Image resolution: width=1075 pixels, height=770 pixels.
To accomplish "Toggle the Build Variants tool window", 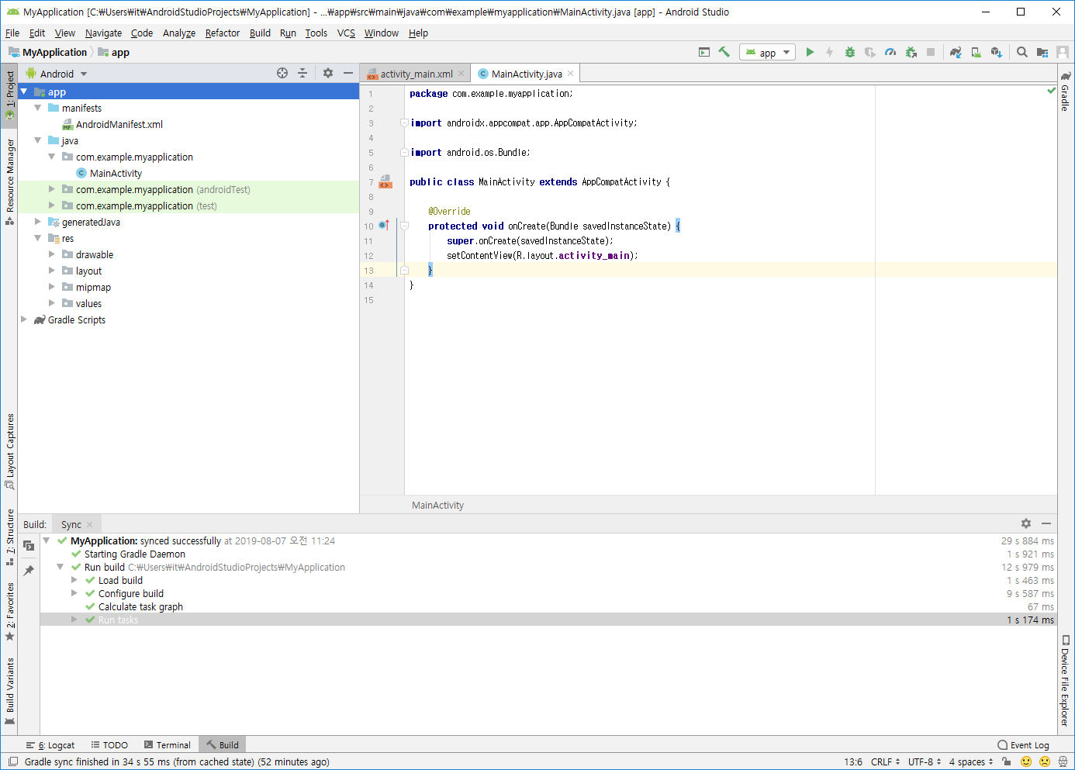I will click(x=9, y=691).
